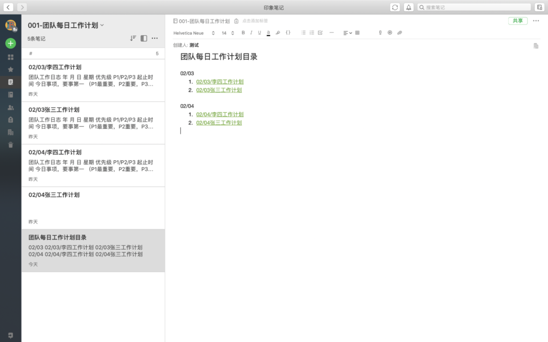Screen dimensions: 548x342
Task: Toggle italic formatting
Action: [251, 33]
